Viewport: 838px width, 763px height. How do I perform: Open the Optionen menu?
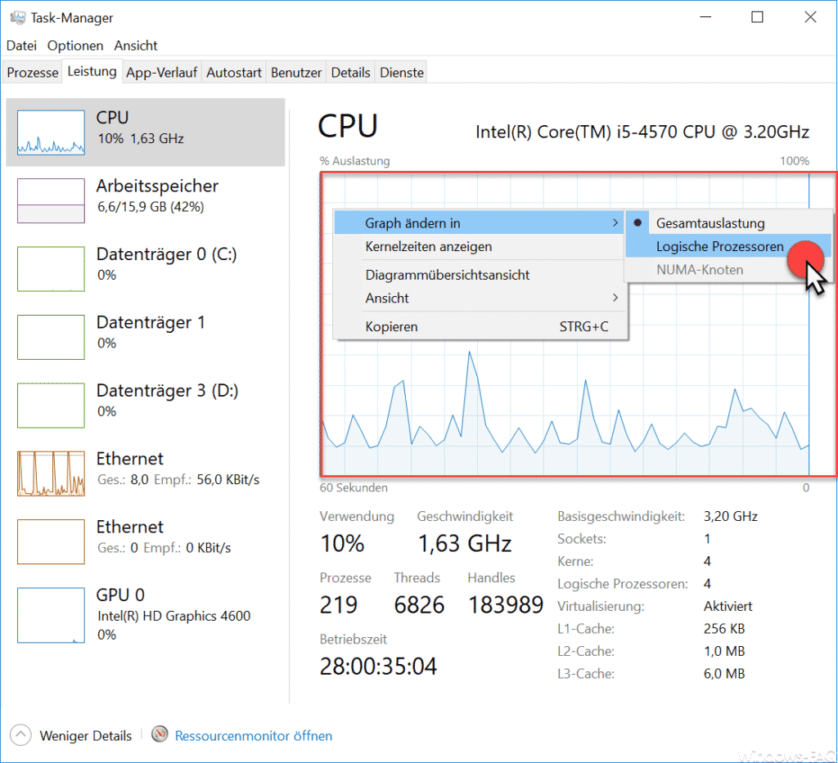[x=74, y=45]
